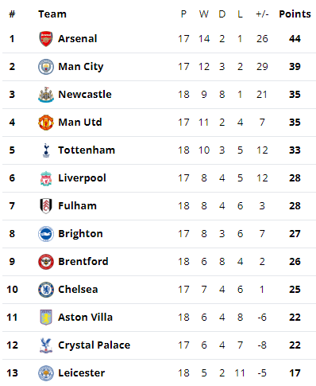
Task: Open the Crystal Palace team link
Action: [94, 345]
